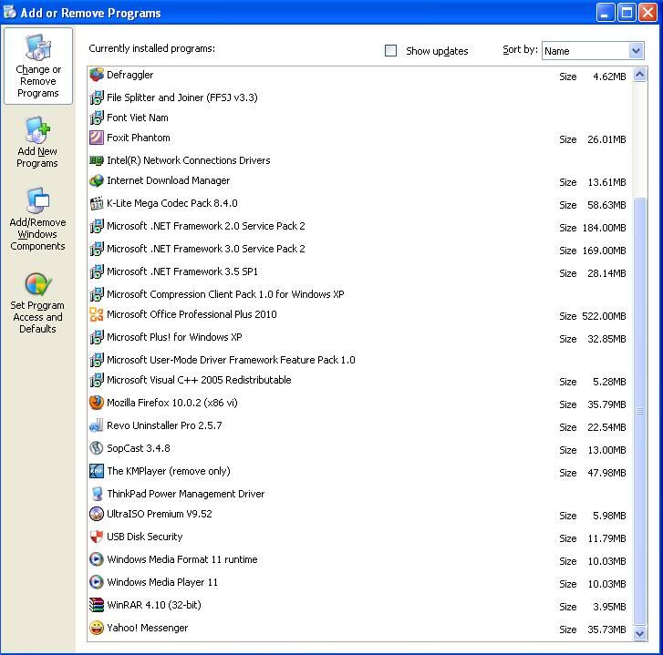Select the Yahoo! Messenger name
The image size is (663, 655).
coord(147,628)
